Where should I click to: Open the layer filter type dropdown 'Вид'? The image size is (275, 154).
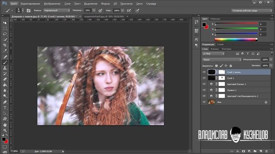213,53
